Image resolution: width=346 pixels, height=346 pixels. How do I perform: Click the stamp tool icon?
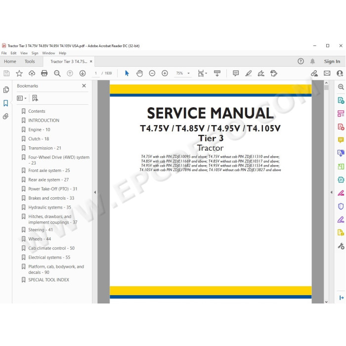[274, 73]
